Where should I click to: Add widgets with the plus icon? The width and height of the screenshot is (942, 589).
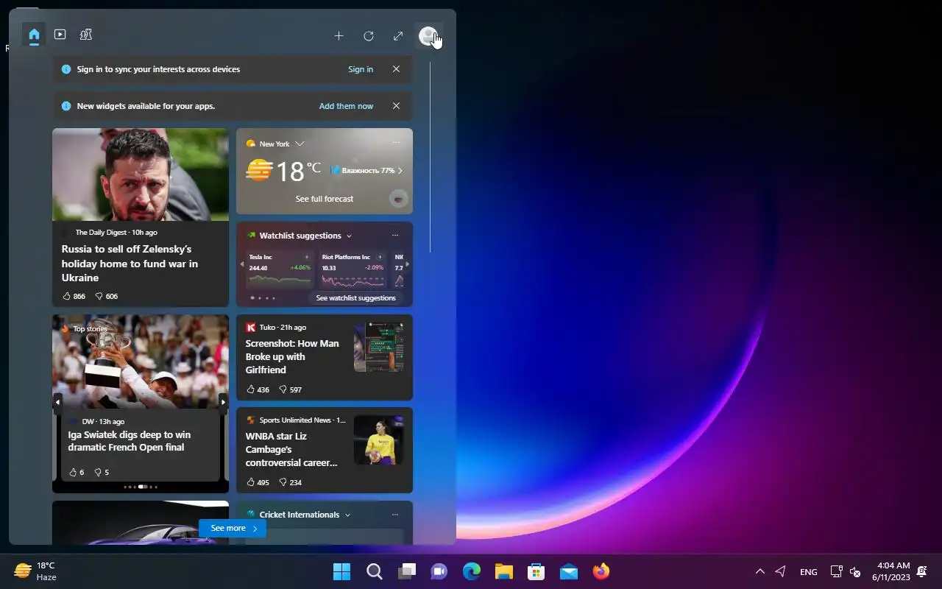click(339, 35)
